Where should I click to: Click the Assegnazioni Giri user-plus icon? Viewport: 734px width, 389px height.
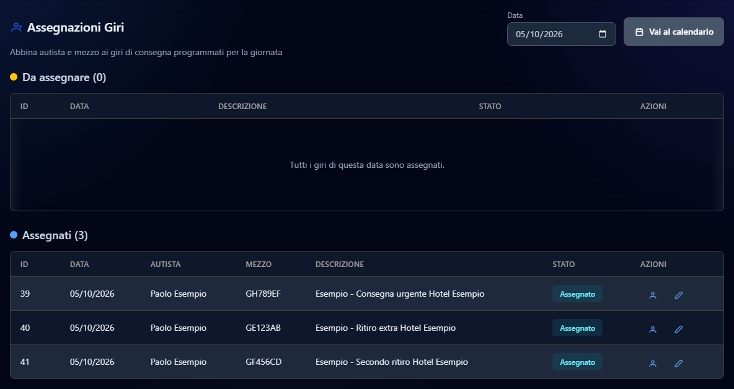pos(16,27)
